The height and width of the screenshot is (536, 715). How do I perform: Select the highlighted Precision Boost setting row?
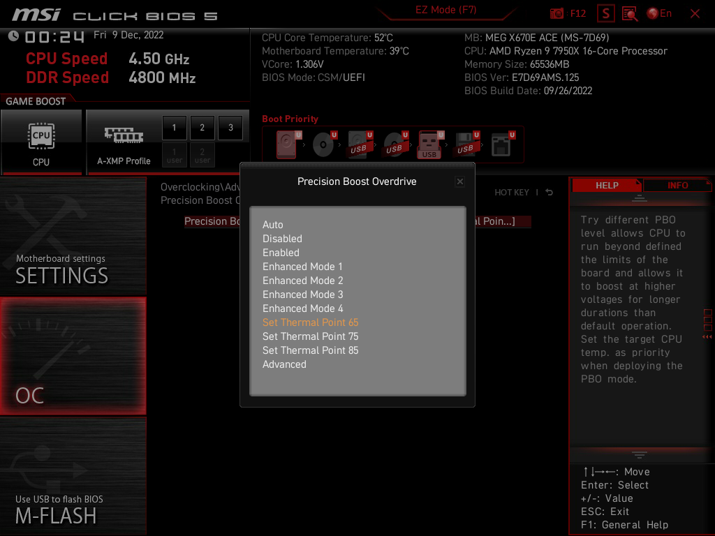(x=357, y=221)
